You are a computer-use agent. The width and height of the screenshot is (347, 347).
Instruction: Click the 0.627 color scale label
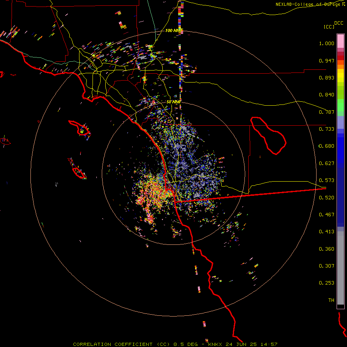[x=327, y=163]
